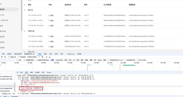Open the network search magnifier icon
Viewport: 183px width, 97px height.
click(x=5, y=57)
